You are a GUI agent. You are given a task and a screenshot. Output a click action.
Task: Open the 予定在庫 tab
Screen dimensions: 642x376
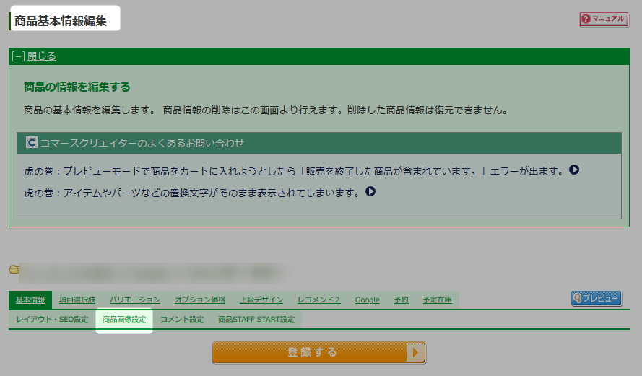point(438,300)
